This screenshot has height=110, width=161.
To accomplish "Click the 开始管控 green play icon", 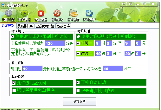I will point(24,13).
